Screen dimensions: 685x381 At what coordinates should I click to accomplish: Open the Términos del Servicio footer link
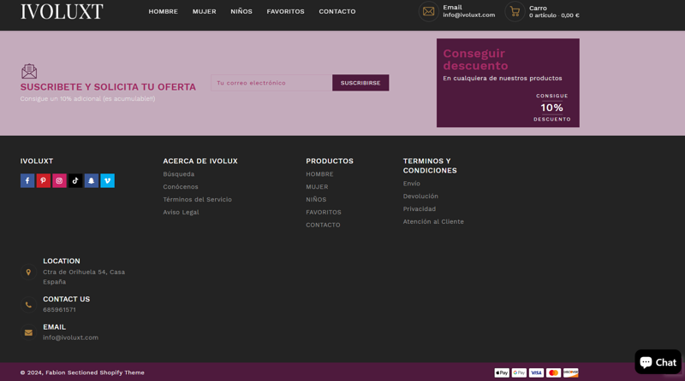pos(197,199)
